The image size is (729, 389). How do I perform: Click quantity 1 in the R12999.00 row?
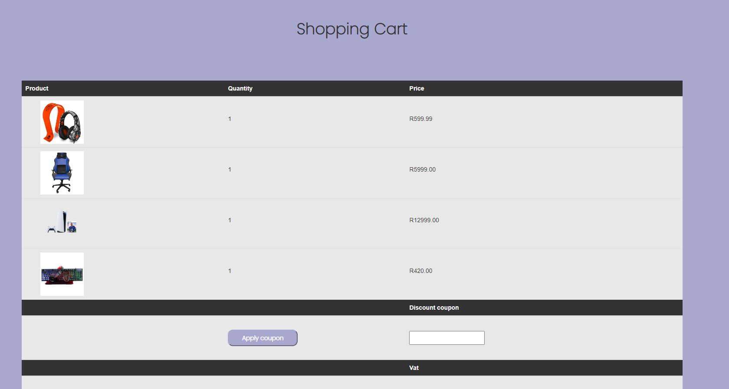(230, 220)
